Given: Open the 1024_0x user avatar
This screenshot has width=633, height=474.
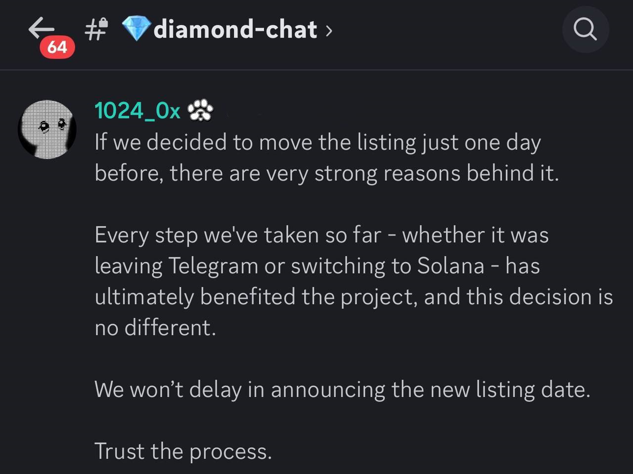Looking at the screenshot, I should [x=47, y=129].
